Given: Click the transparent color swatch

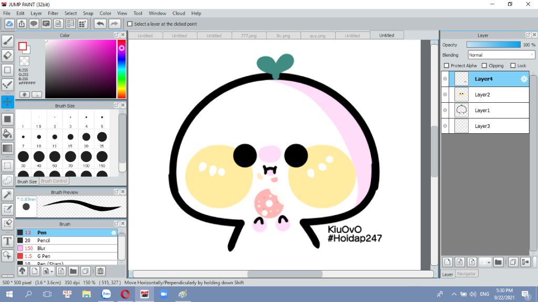Looking at the screenshot, I should point(24,61).
